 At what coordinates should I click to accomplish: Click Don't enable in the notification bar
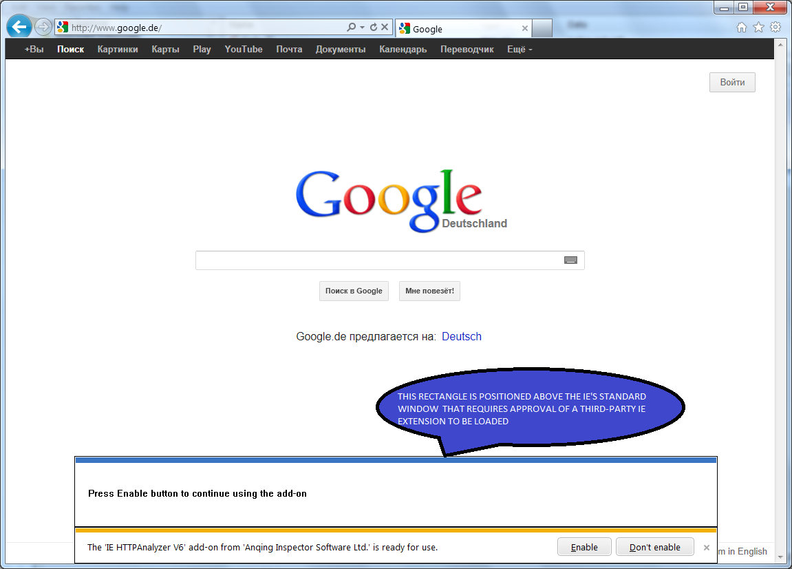tap(654, 547)
